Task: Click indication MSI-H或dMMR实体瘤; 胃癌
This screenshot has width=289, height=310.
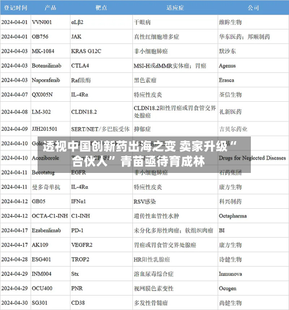Action: click(x=170, y=65)
